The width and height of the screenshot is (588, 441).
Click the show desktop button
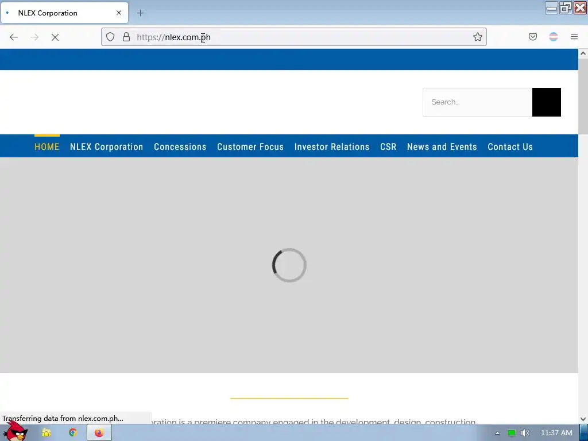point(584,433)
